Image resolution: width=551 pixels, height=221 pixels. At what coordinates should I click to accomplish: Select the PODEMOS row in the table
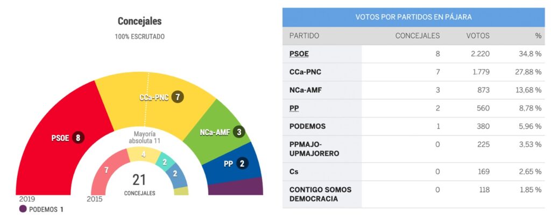414,127
